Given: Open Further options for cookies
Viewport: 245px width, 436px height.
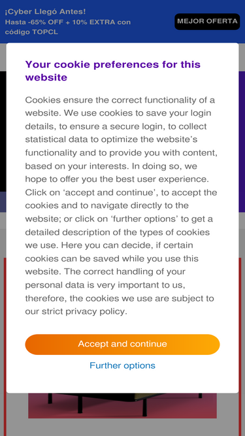Looking at the screenshot, I should tap(123, 365).
